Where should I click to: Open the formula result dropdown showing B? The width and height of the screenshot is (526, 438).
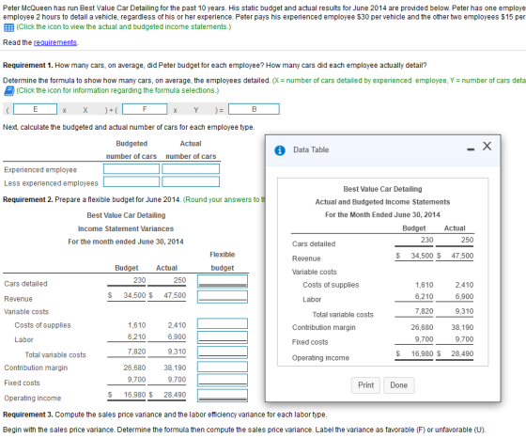pos(254,109)
